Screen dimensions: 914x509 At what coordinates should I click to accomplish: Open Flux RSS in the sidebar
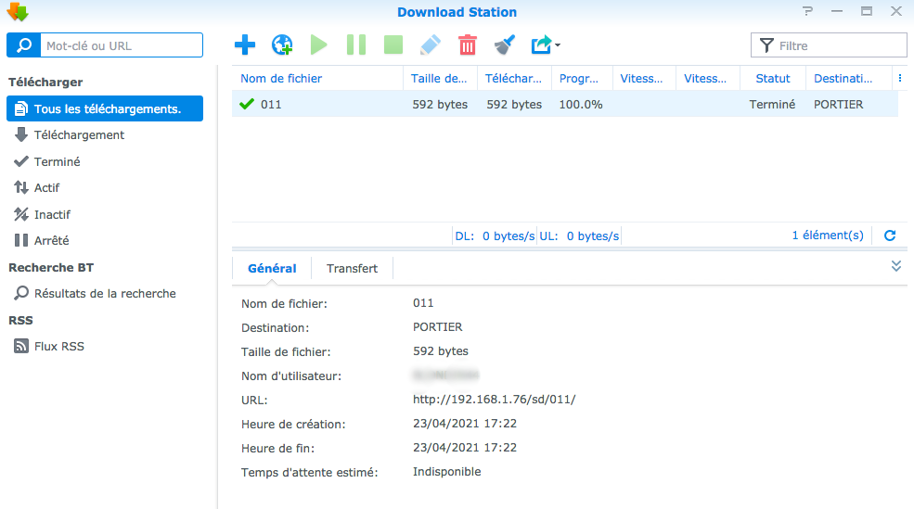pos(58,346)
